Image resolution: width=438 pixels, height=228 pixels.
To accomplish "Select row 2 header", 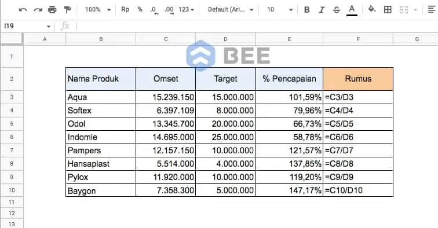I will [12, 79].
